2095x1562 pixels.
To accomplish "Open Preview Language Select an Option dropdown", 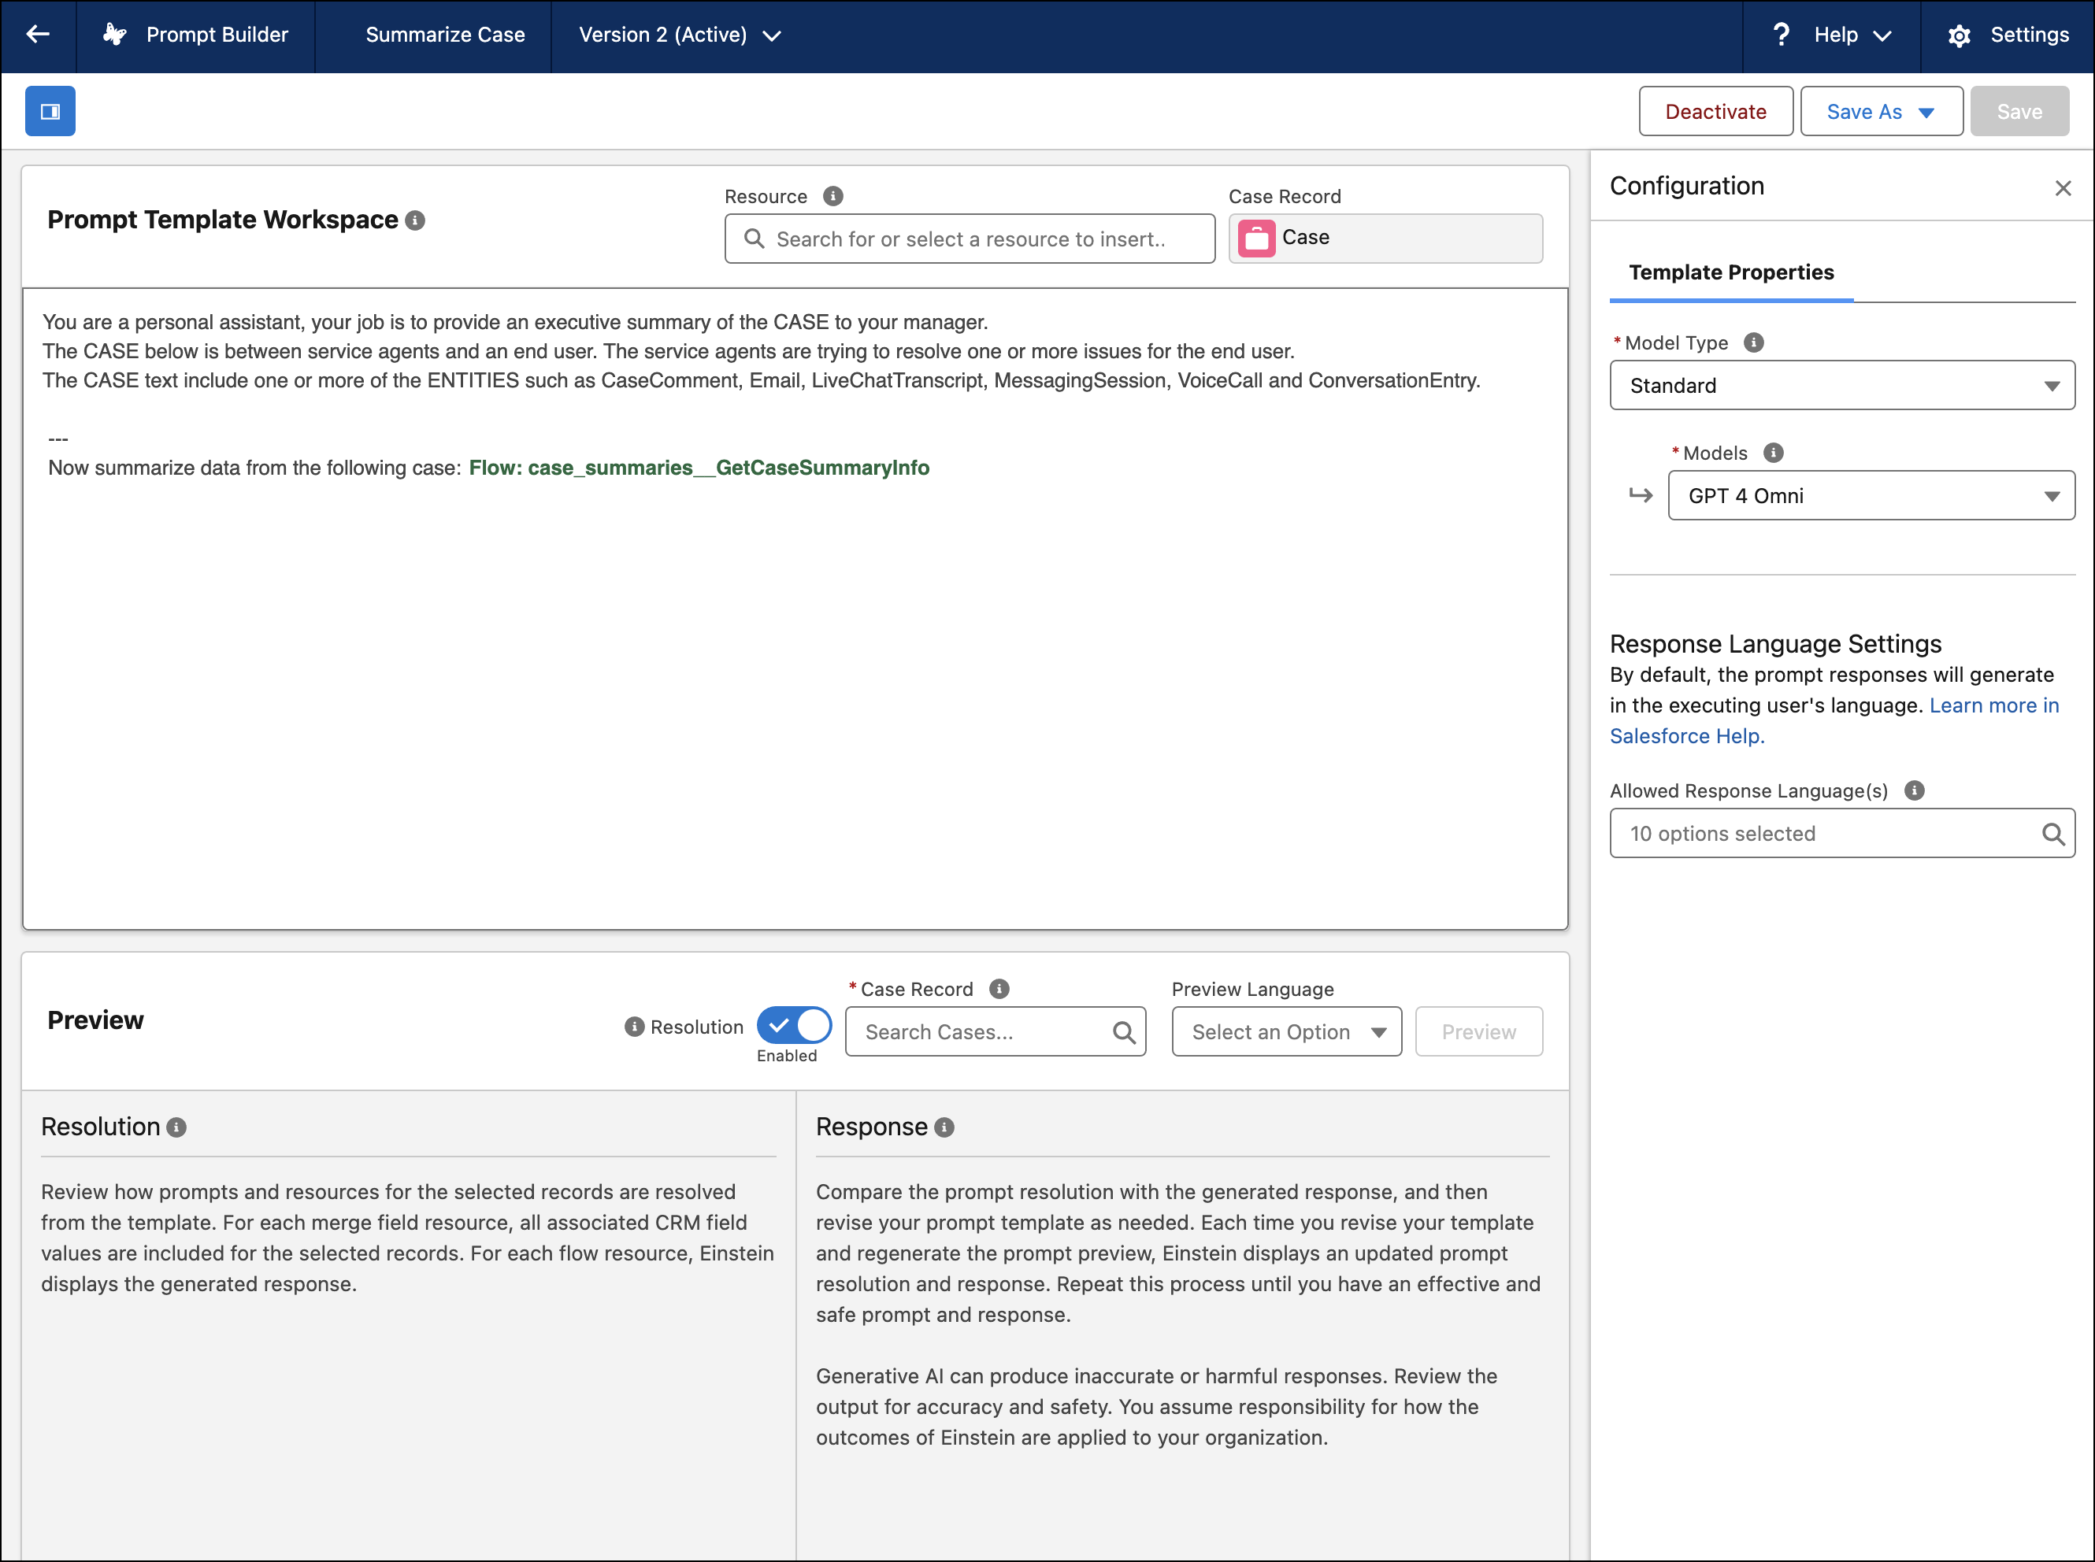I will click(x=1286, y=1031).
